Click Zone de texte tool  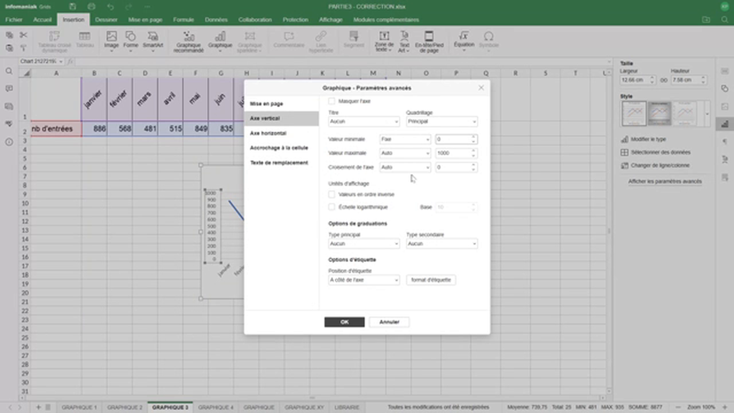point(384,42)
